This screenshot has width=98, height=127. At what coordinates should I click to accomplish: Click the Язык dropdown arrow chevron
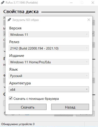pos(87,75)
